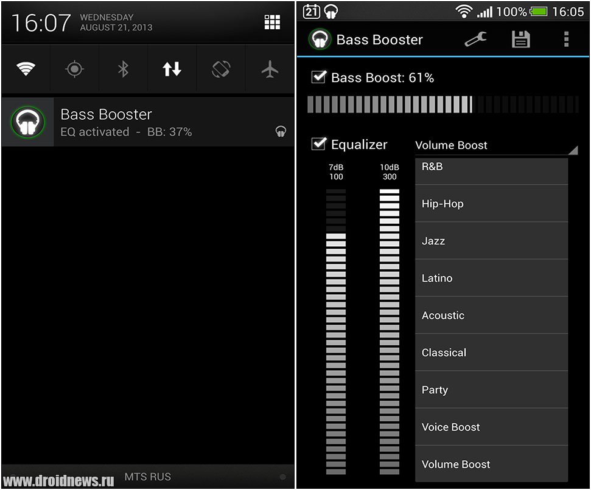Tap the battery status icon
The height and width of the screenshot is (490, 591).
[x=539, y=12]
